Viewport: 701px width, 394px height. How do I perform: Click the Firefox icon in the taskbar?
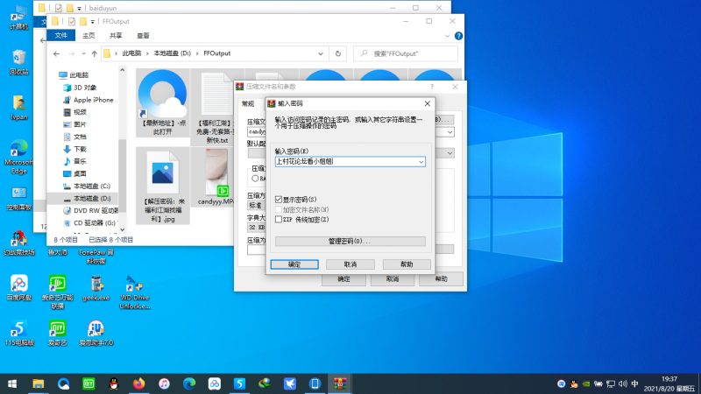138,383
